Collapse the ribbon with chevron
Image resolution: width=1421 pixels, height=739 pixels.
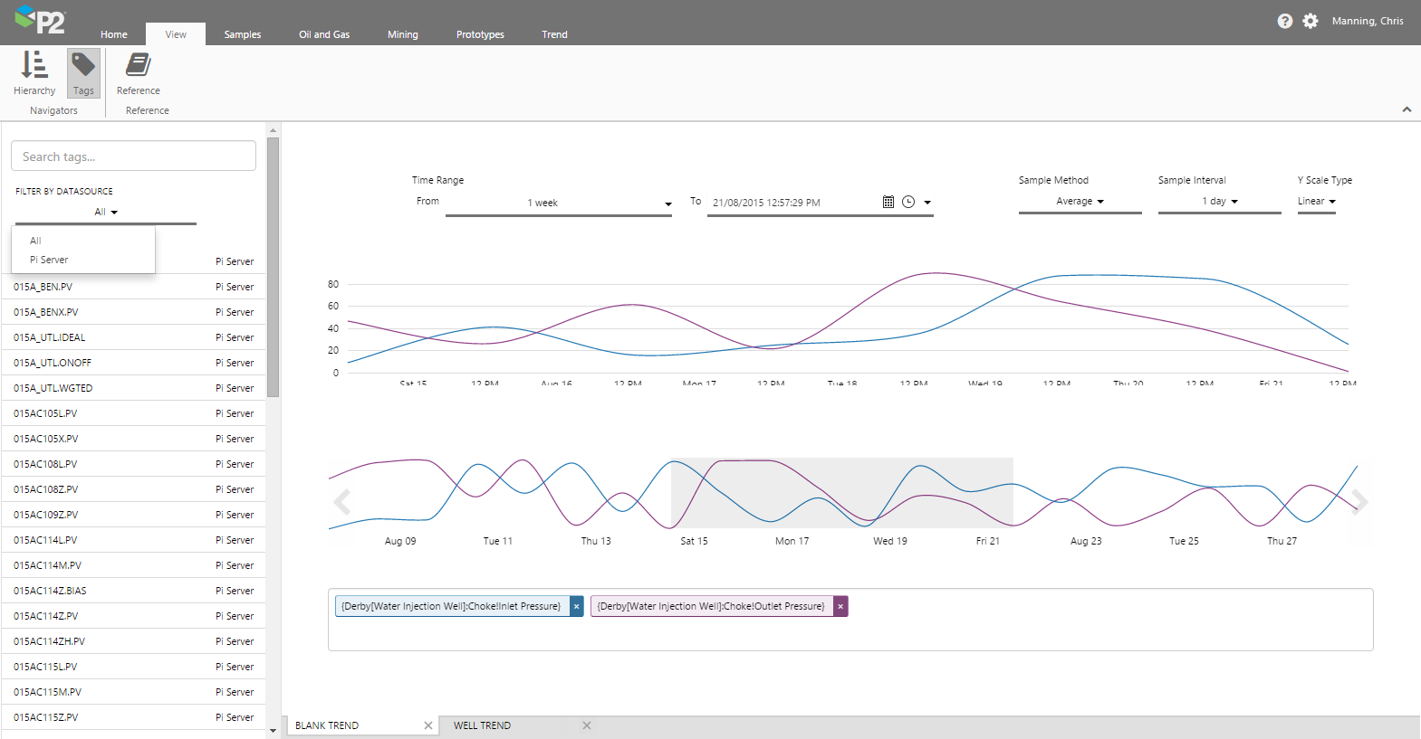click(x=1407, y=109)
